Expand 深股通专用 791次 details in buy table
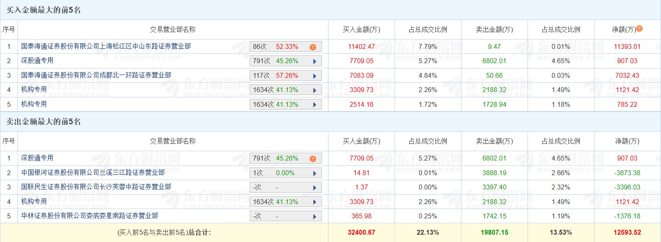Viewport: 661px width, 242px height. (315, 62)
